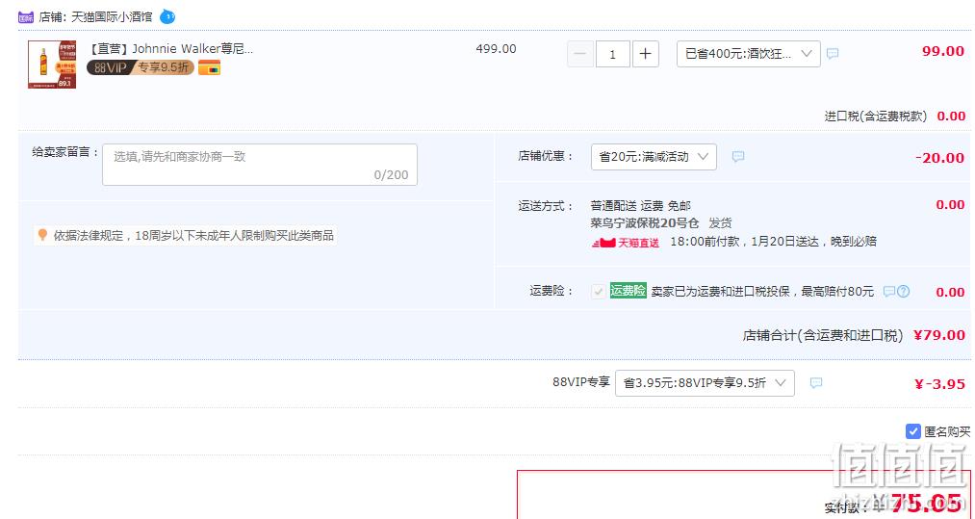Image resolution: width=975 pixels, height=519 pixels.
Task: Click the 18周岁以下未成年人 legal notice text
Action: (194, 235)
